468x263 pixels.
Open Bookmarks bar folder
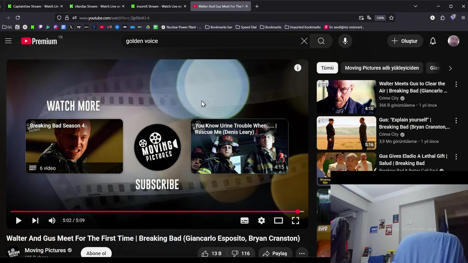(x=219, y=27)
